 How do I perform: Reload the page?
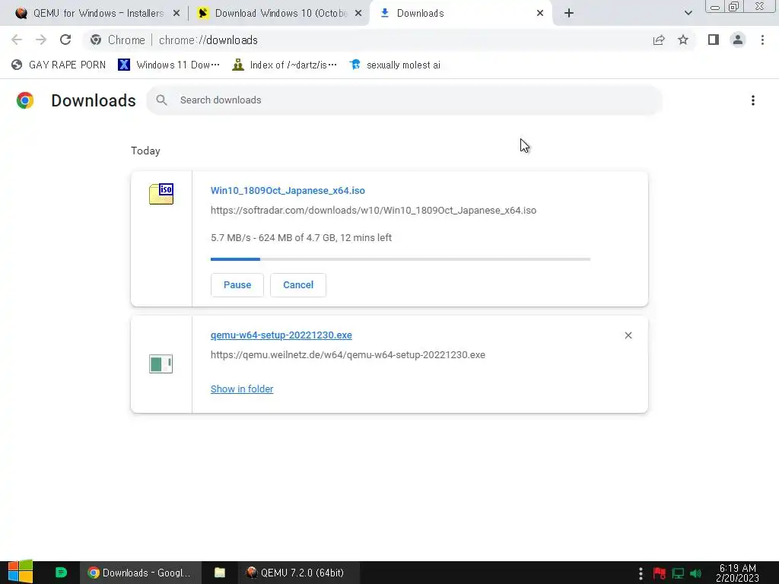[65, 40]
